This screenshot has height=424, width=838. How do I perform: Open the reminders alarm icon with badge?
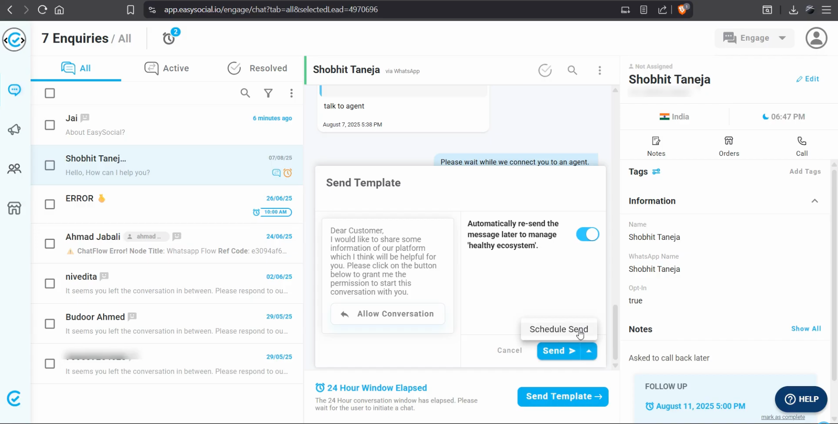coord(170,38)
